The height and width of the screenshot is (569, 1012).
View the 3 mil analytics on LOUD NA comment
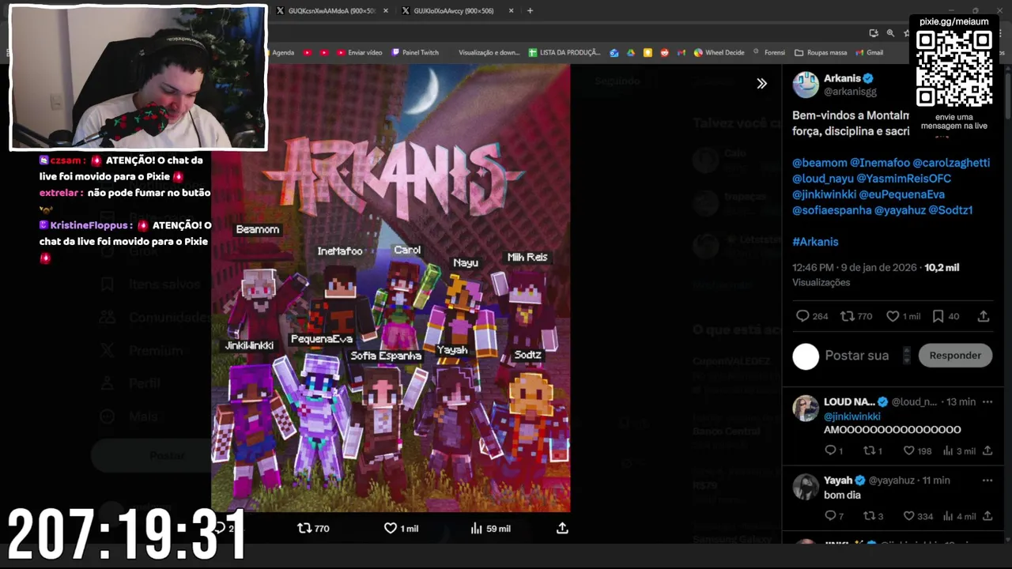pyautogui.click(x=959, y=450)
